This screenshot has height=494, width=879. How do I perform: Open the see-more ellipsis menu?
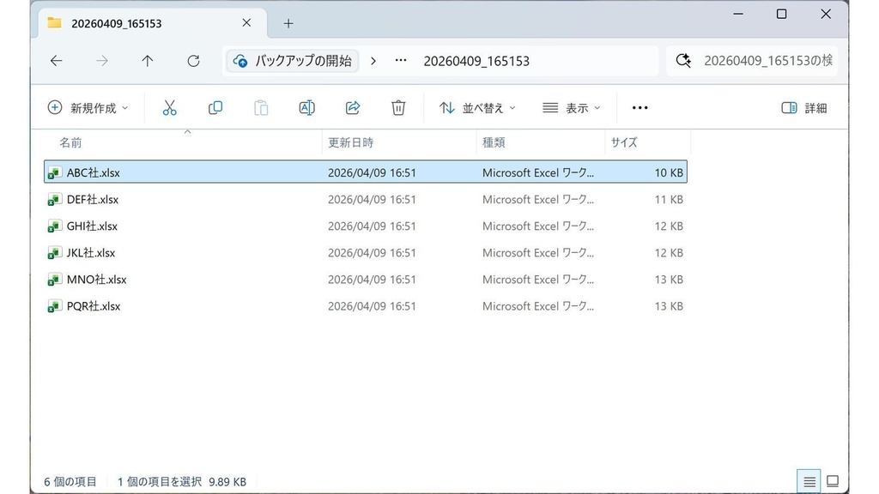click(x=640, y=107)
